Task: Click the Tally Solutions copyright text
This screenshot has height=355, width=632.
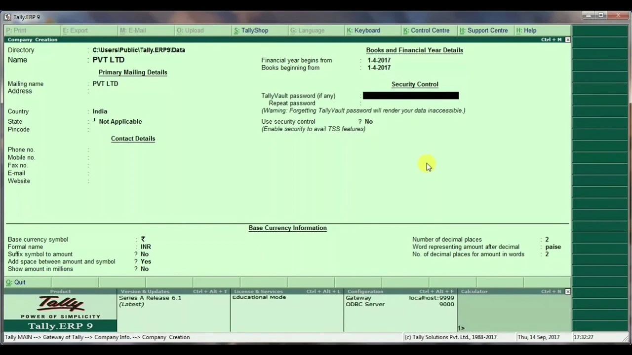Action: 450,337
